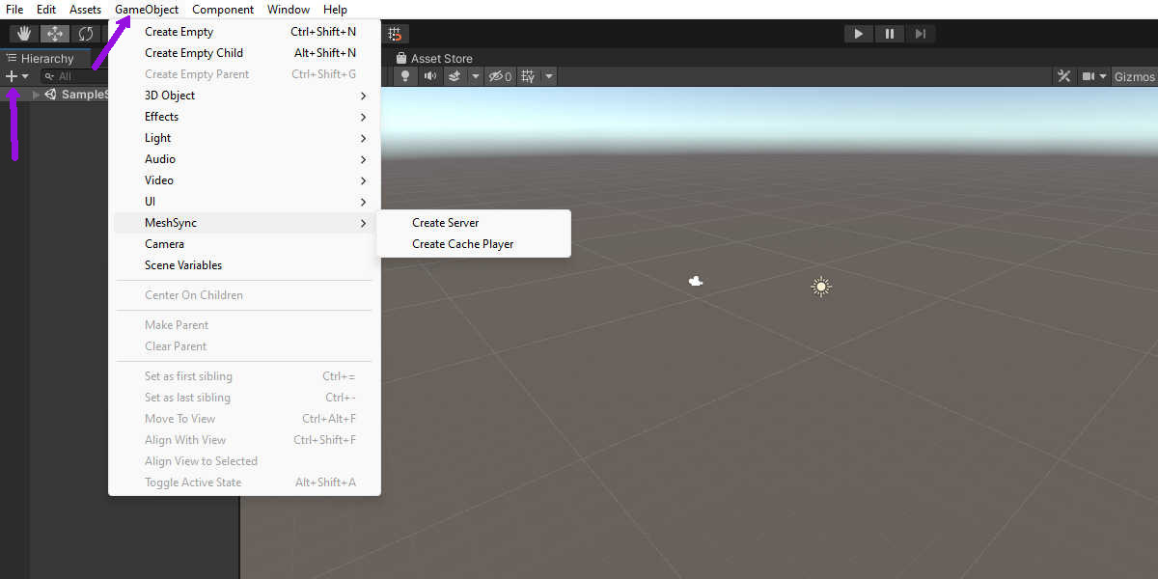This screenshot has width=1158, height=579.
Task: Open the scene tools wrench icon
Action: pyautogui.click(x=1064, y=76)
